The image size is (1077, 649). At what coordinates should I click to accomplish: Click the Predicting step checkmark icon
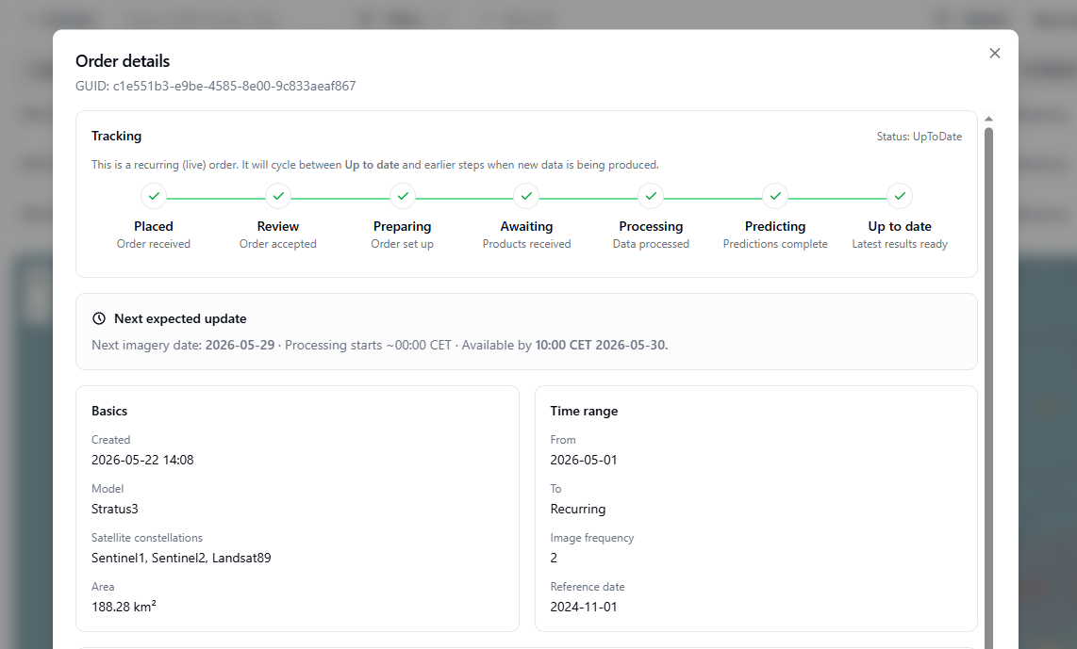775,196
